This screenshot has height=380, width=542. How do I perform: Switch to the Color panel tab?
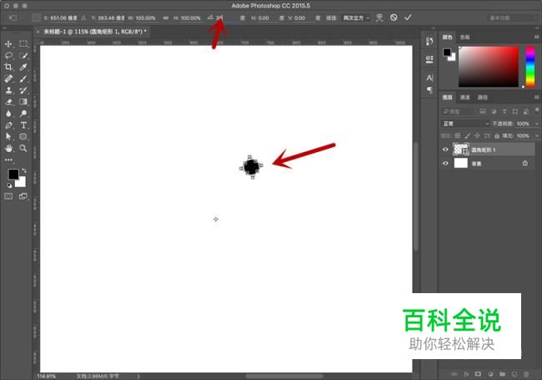point(447,37)
